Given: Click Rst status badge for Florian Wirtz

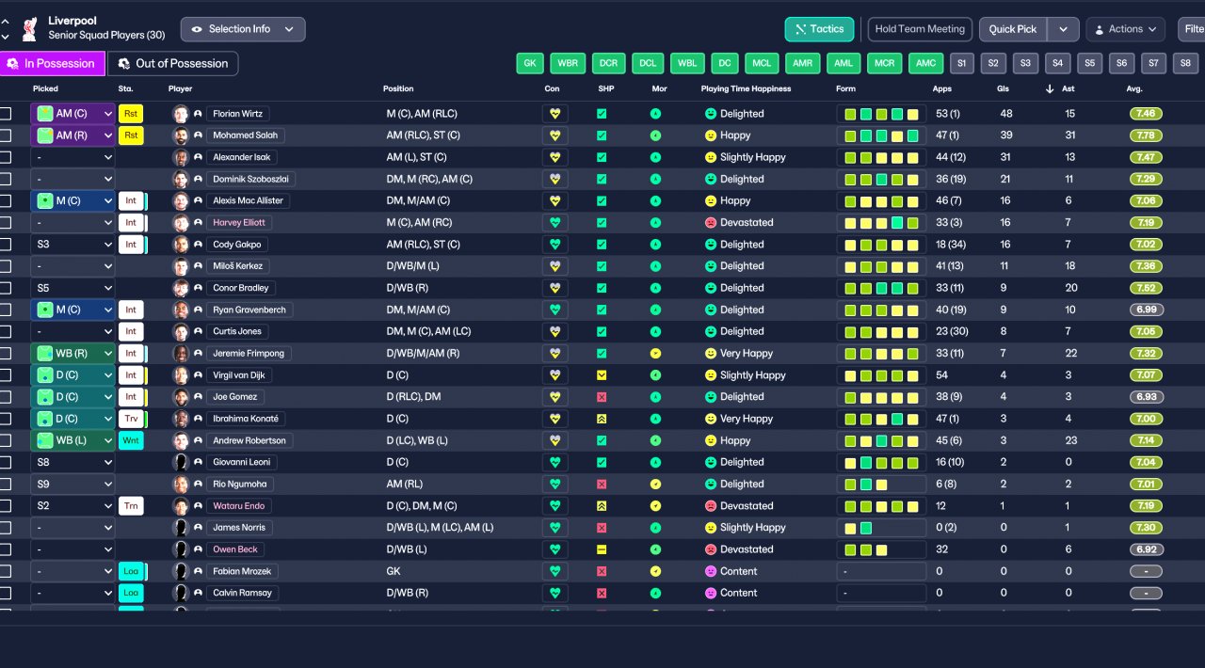Looking at the screenshot, I should [131, 114].
